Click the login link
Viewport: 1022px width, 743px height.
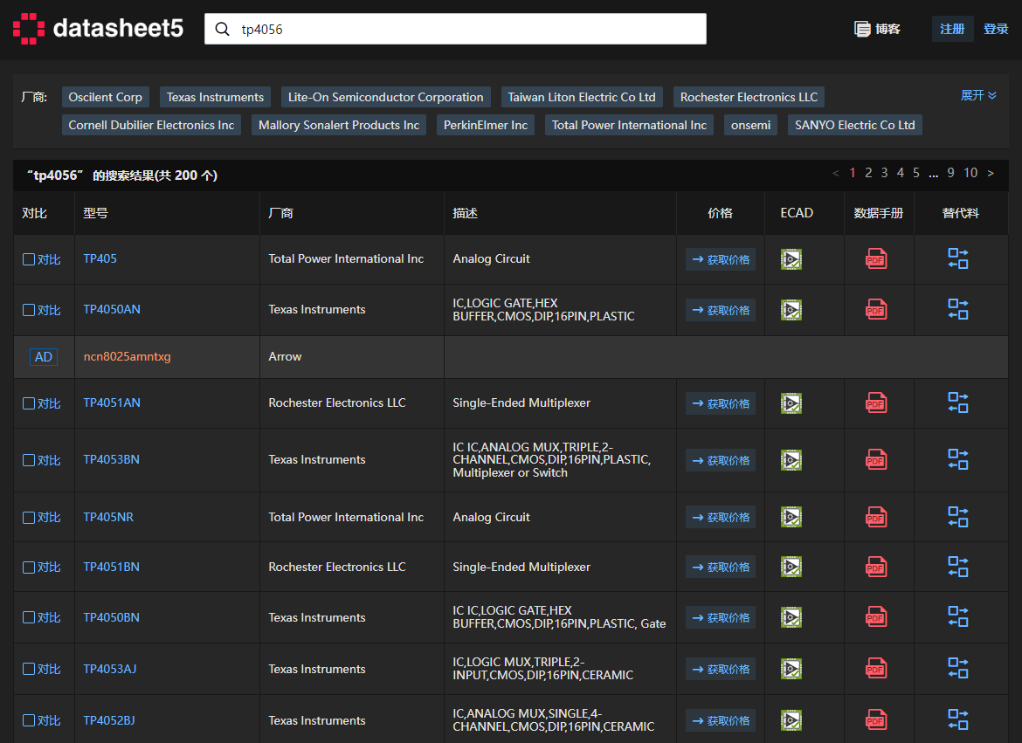995,29
